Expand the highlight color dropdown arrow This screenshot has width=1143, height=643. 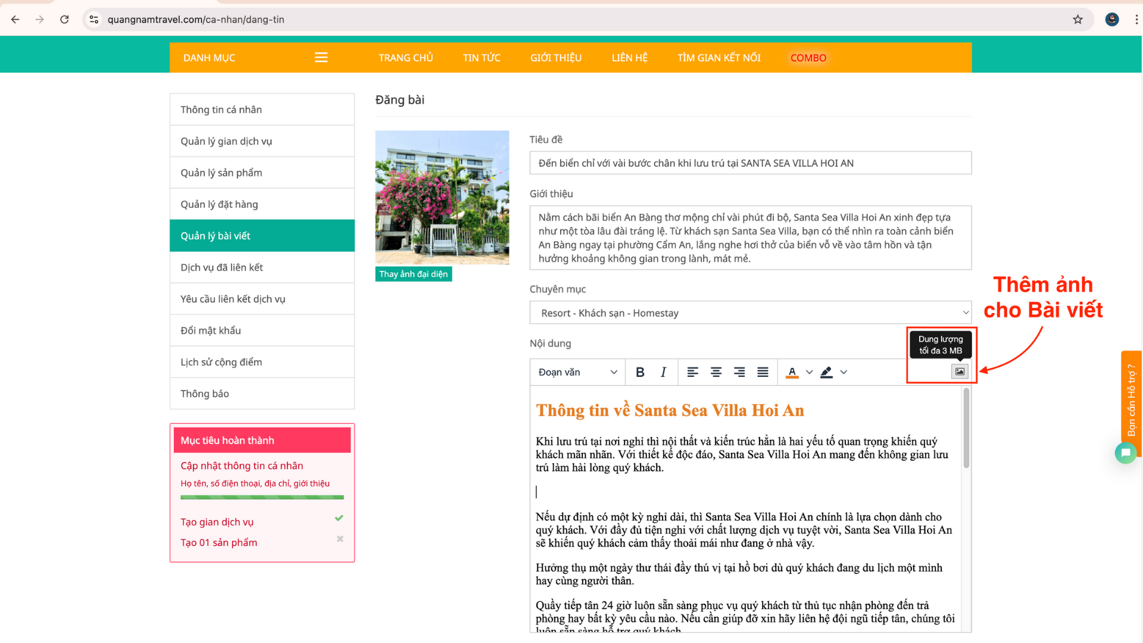click(844, 372)
